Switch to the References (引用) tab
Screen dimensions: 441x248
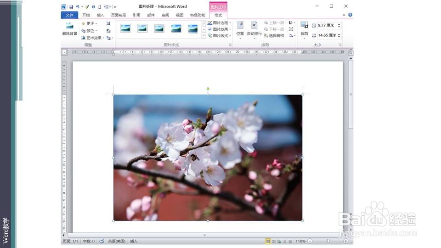136,15
